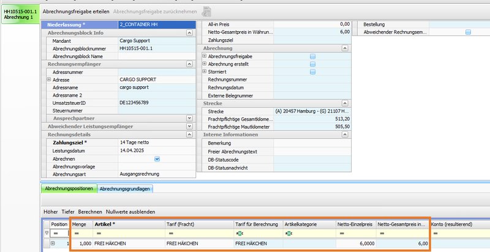490x252 pixels.
Task: Expand the Ansprechpartner section
Action: [189, 118]
